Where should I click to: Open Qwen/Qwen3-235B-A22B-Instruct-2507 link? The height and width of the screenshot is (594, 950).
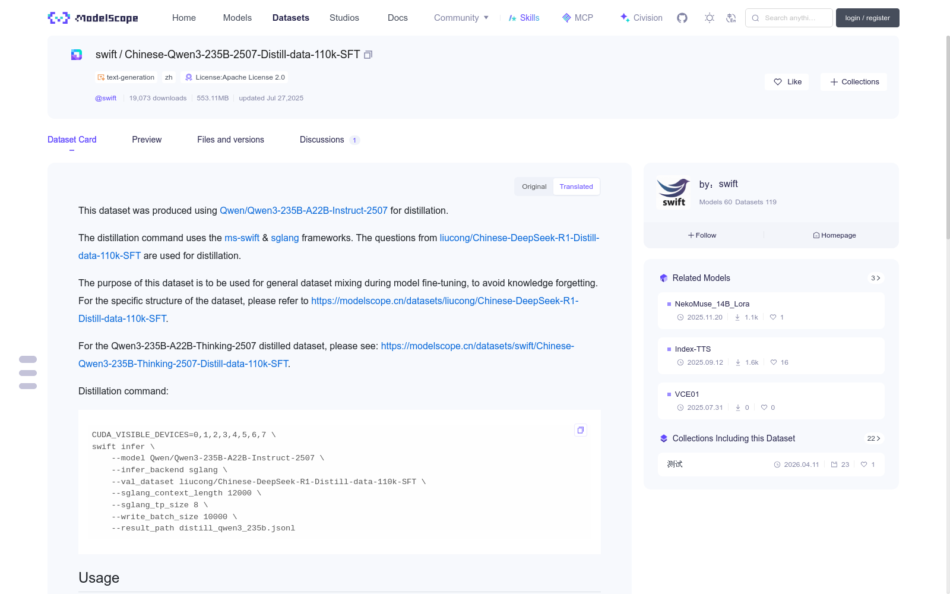coord(303,210)
